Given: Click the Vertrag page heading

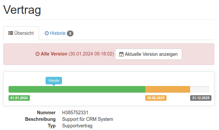Looking at the screenshot, I should [x=22, y=10].
